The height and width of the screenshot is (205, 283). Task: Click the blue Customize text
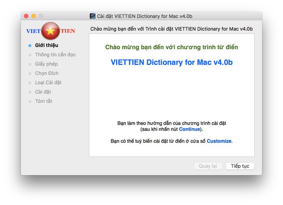pyautogui.click(x=219, y=141)
